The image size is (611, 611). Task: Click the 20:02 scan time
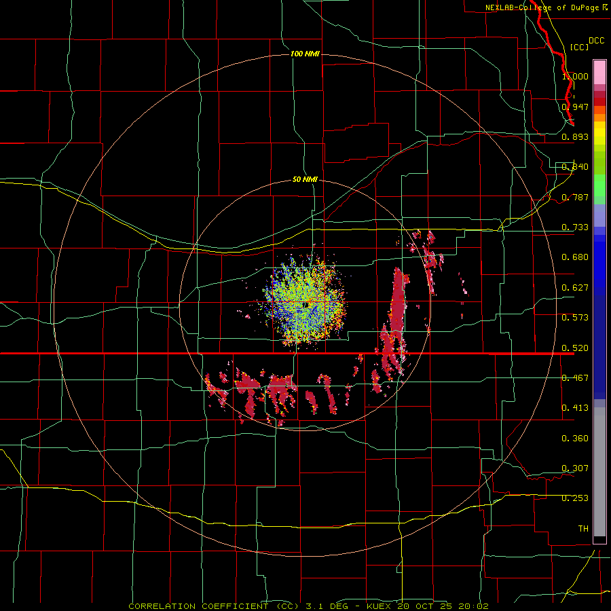pyautogui.click(x=473, y=606)
